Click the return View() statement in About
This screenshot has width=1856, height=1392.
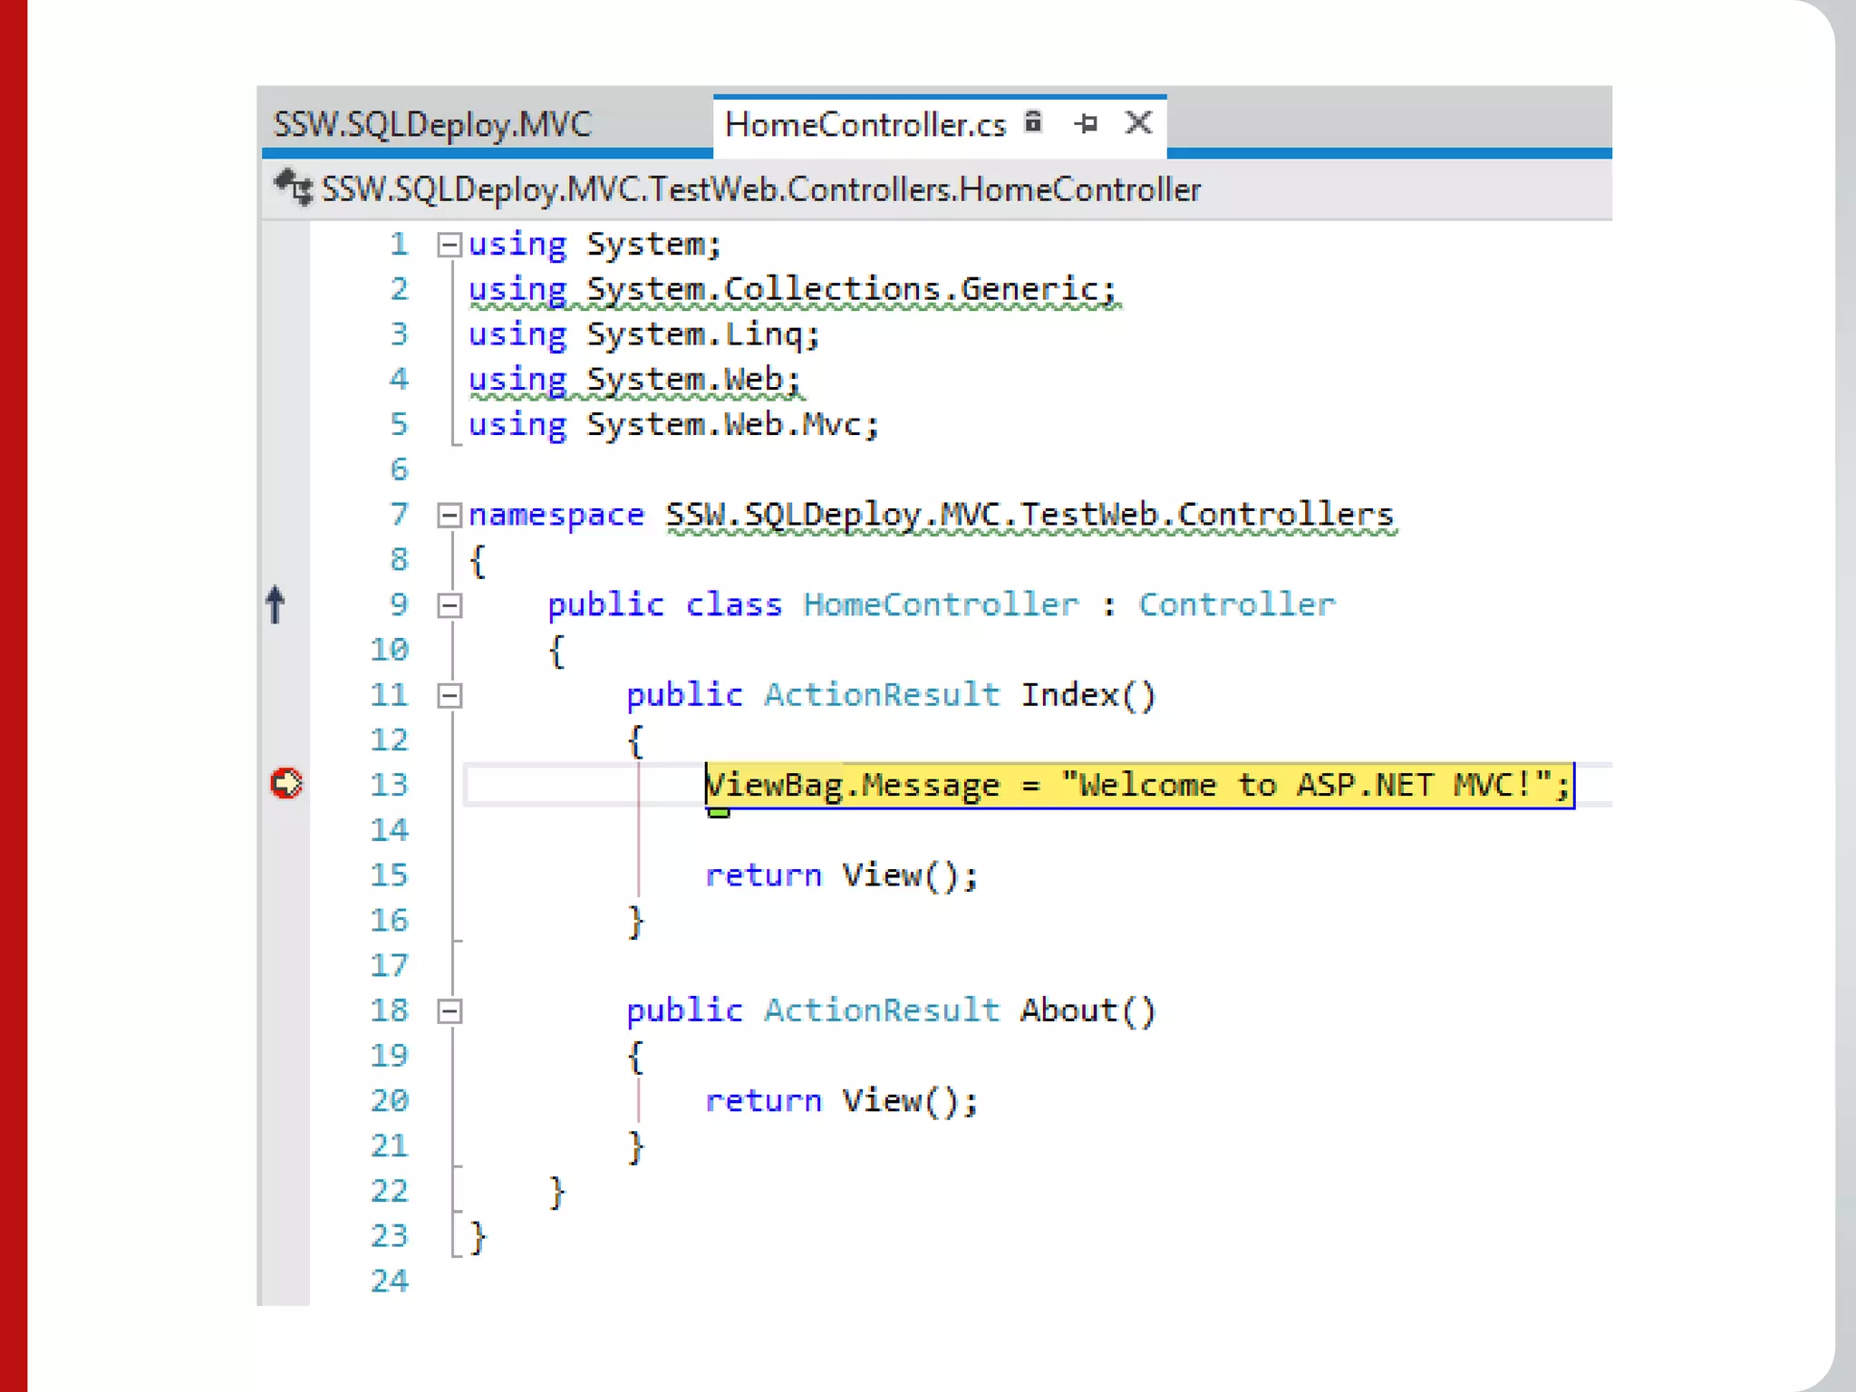coord(841,1101)
